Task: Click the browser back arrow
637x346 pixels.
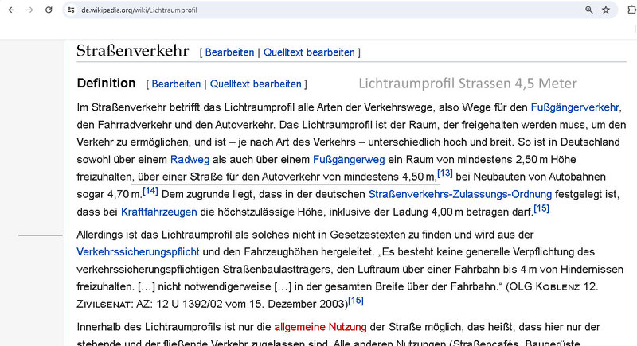Action: tap(11, 10)
